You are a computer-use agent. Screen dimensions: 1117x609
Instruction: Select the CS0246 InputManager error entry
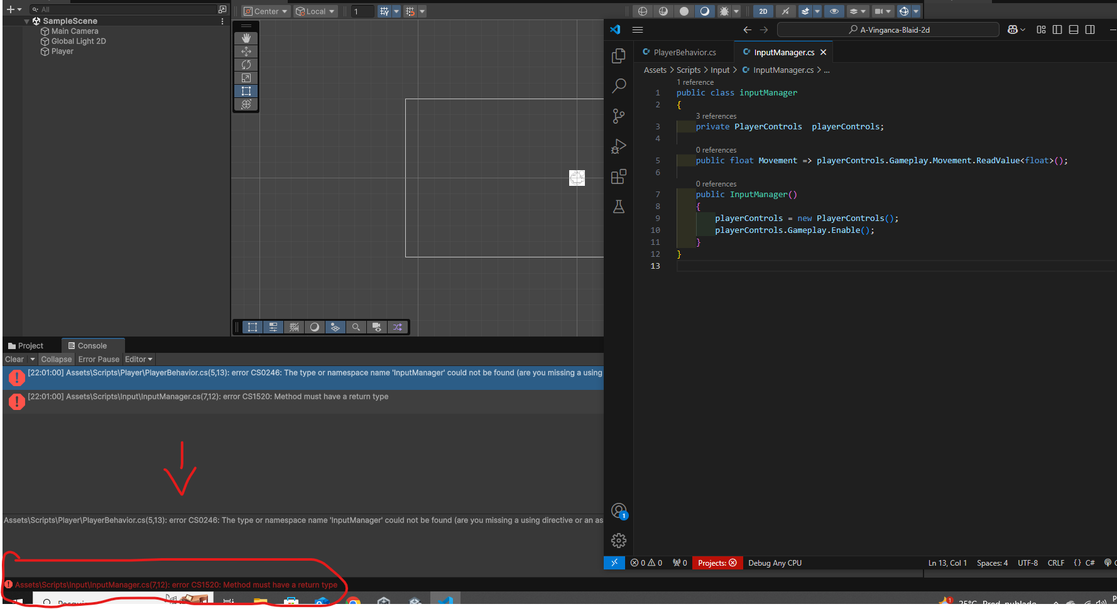303,378
